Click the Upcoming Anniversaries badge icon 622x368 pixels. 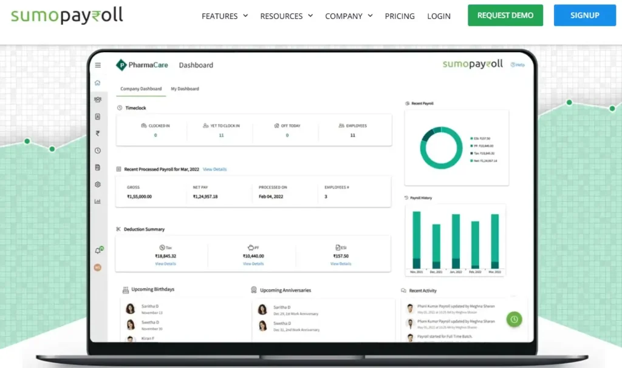tap(254, 290)
